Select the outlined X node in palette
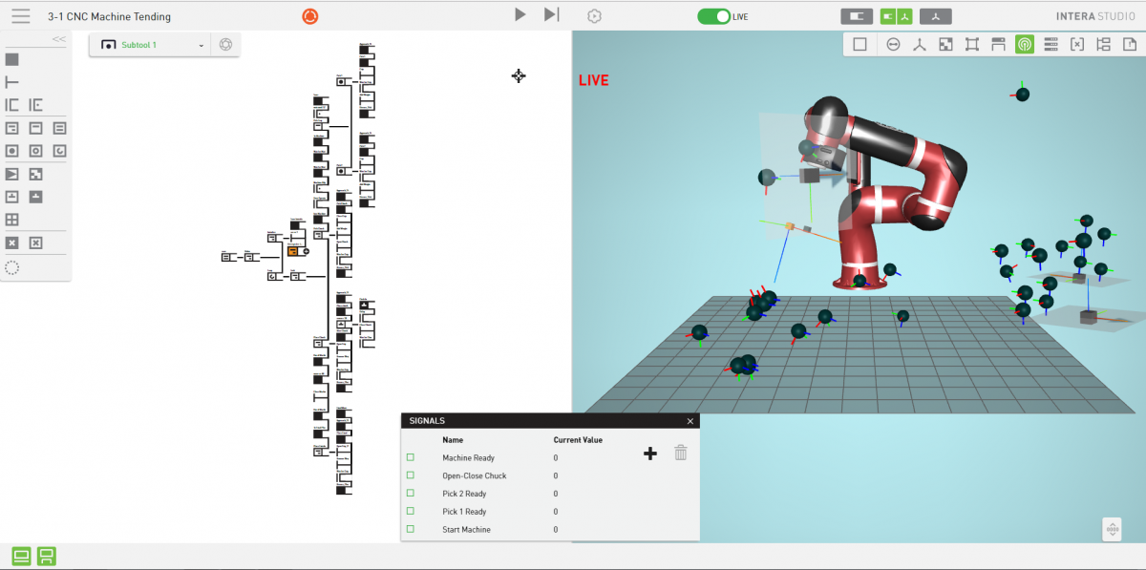The height and width of the screenshot is (570, 1146). point(35,243)
